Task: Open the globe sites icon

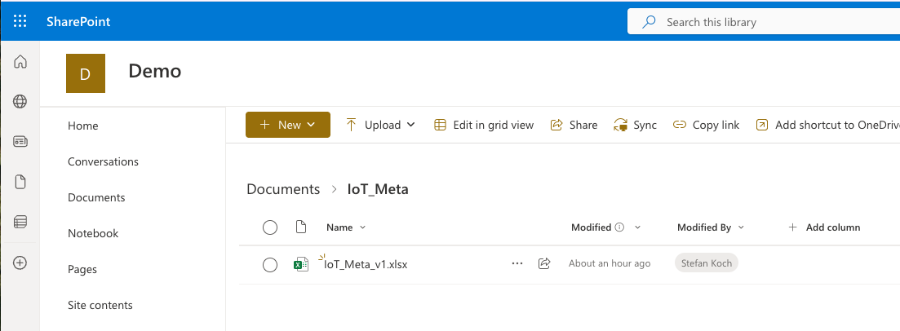Action: coord(20,102)
